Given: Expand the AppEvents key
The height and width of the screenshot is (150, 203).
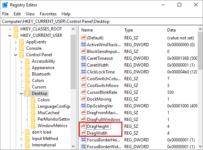Looking at the screenshot, I should click(x=15, y=42).
